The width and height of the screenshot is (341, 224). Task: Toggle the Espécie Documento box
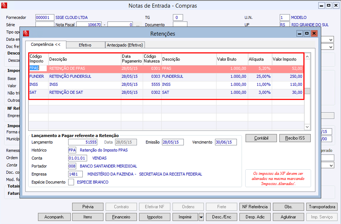pos(71,182)
